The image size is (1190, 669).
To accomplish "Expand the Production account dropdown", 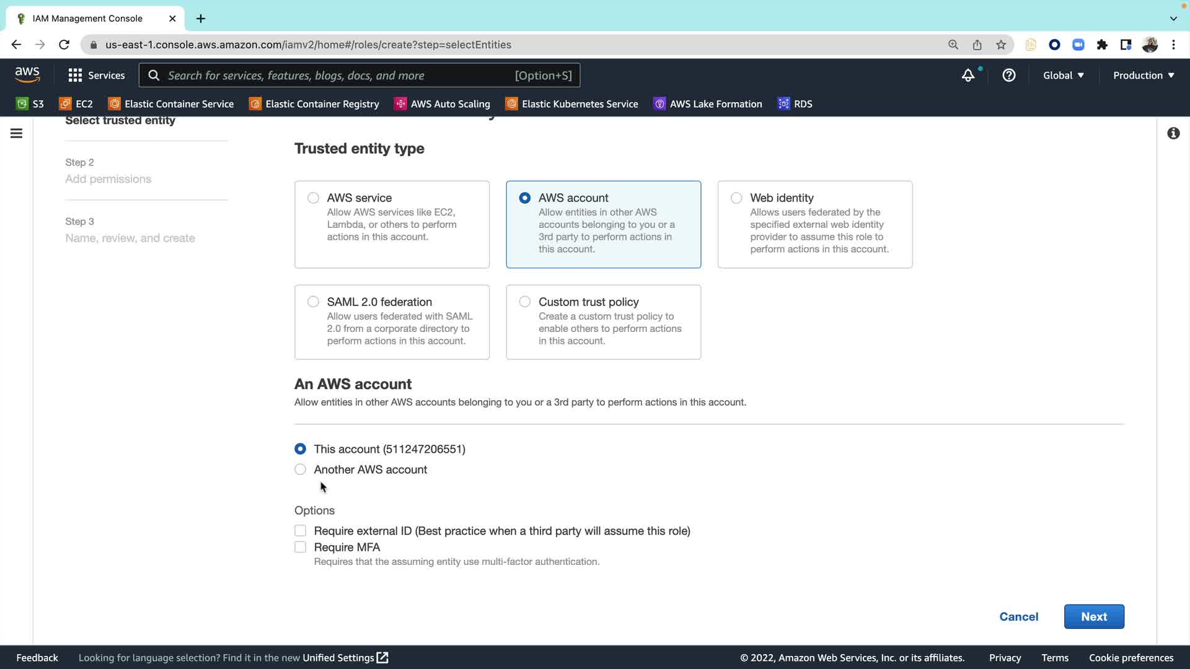I will (x=1143, y=76).
